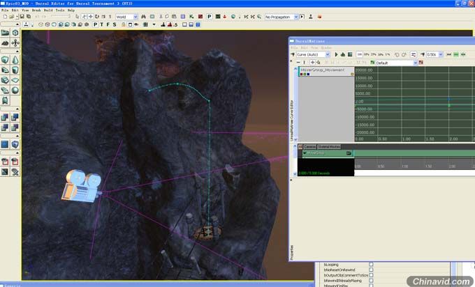
Task: Open the viewport options dropdown arrow
Action: click(154, 24)
